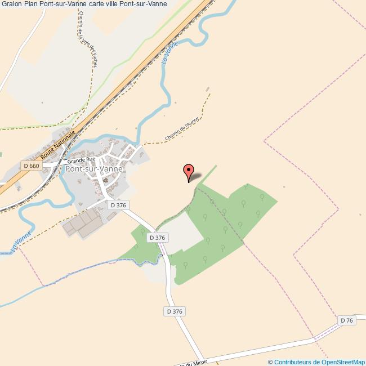Click the lowest D 376 road shield
This screenshot has height=366, width=366.
click(x=175, y=311)
